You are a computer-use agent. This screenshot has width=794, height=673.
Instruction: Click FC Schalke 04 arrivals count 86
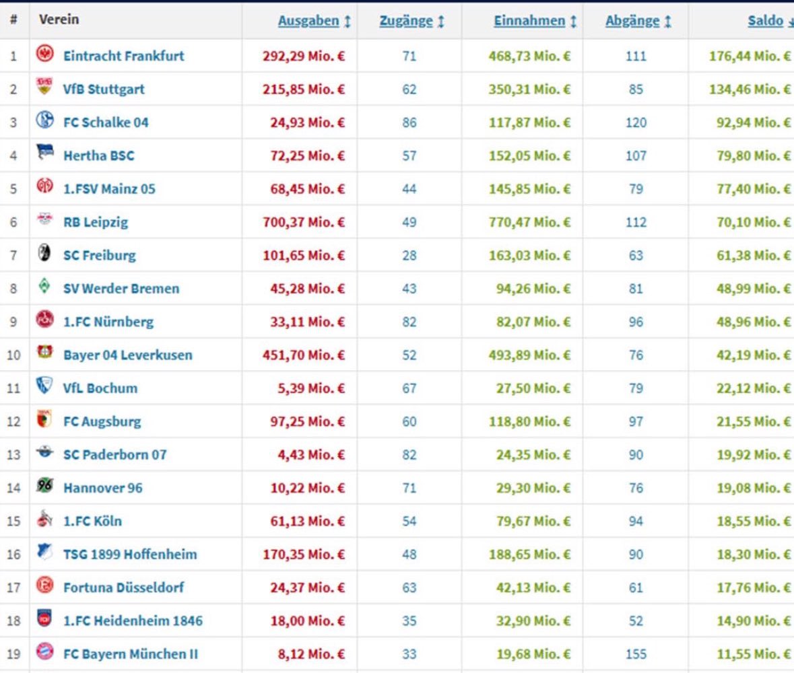tap(409, 122)
